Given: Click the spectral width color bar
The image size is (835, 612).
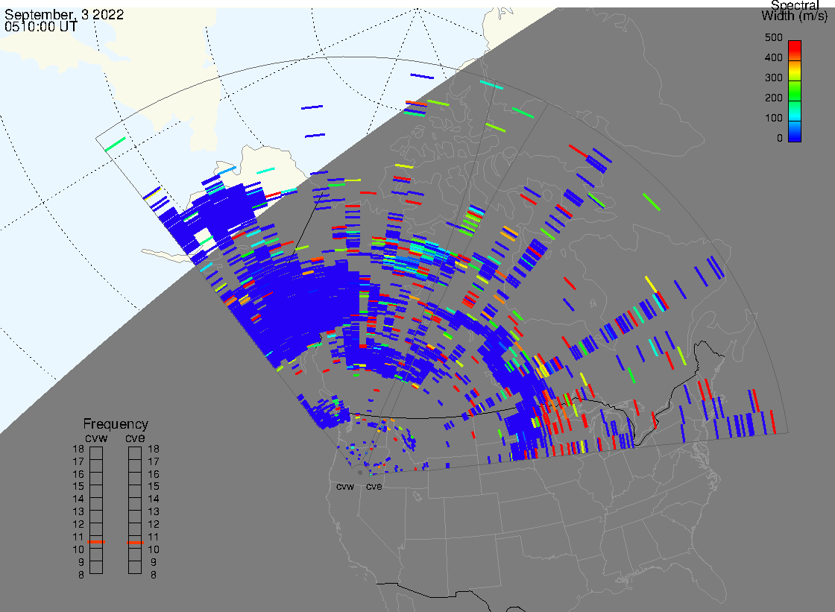Looking at the screenshot, I should point(795,91).
